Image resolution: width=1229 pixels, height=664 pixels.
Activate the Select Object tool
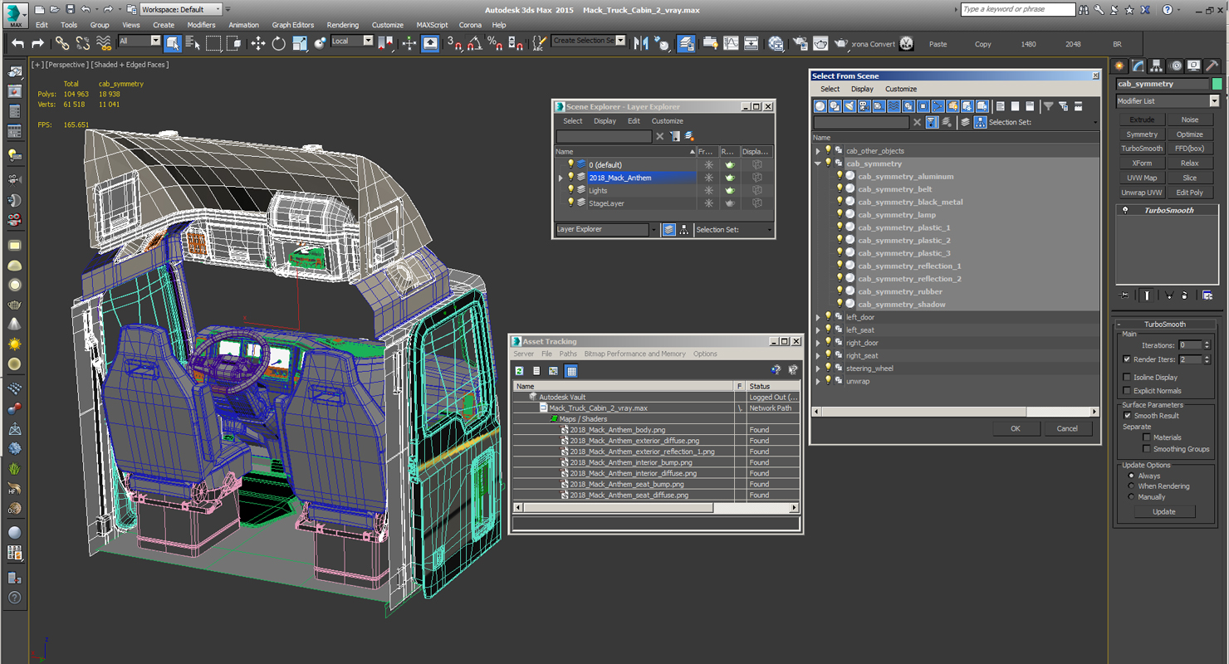pyautogui.click(x=173, y=43)
